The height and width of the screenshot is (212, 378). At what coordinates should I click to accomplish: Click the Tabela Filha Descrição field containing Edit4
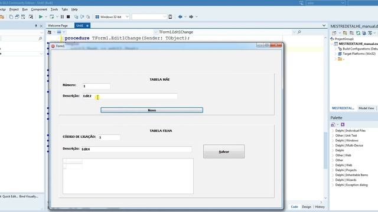pos(136,149)
